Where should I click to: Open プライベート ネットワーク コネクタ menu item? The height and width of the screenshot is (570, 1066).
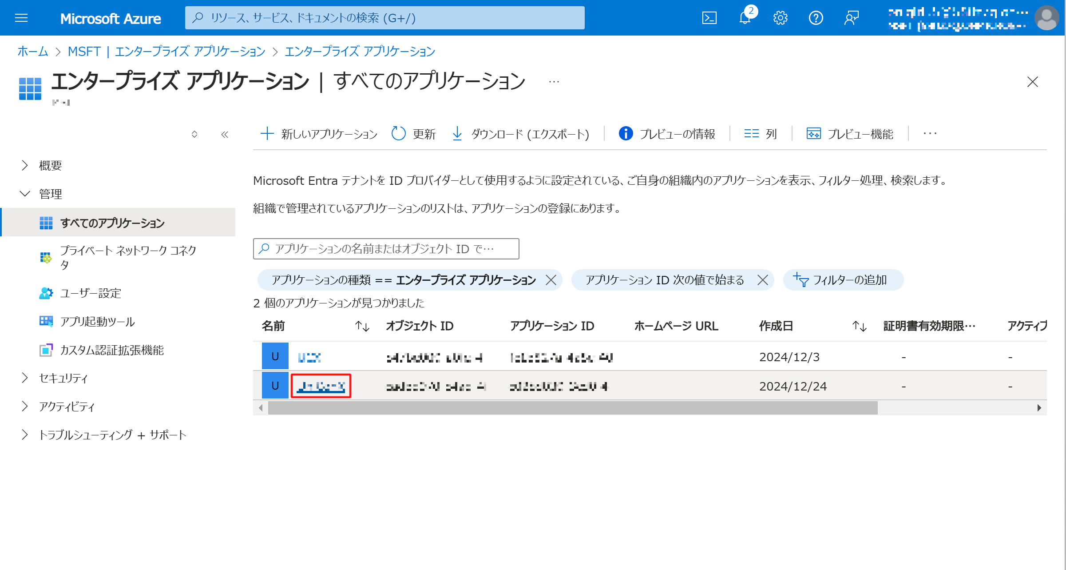(x=119, y=257)
